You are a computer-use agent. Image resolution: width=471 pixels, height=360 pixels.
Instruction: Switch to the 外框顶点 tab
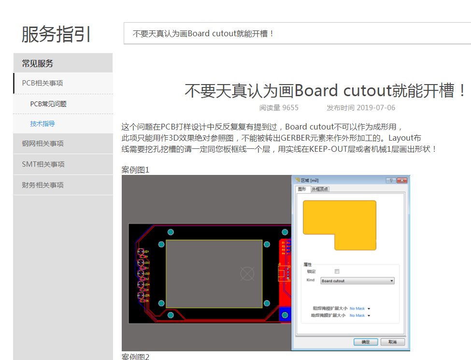320,189
